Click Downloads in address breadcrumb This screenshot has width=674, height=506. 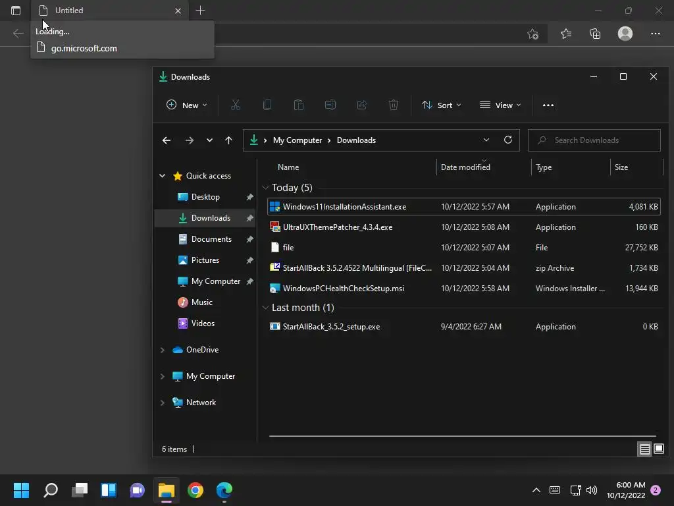point(356,140)
